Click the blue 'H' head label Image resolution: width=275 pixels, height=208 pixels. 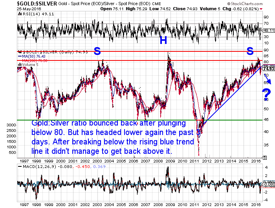click(163, 40)
